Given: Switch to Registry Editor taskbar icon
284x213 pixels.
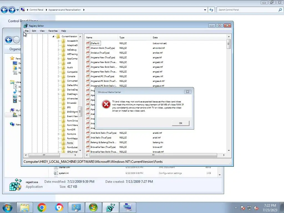Looking at the screenshot, I should pos(110,207).
